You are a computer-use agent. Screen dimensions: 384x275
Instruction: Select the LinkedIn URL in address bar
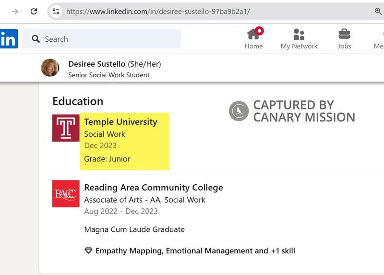158,12
